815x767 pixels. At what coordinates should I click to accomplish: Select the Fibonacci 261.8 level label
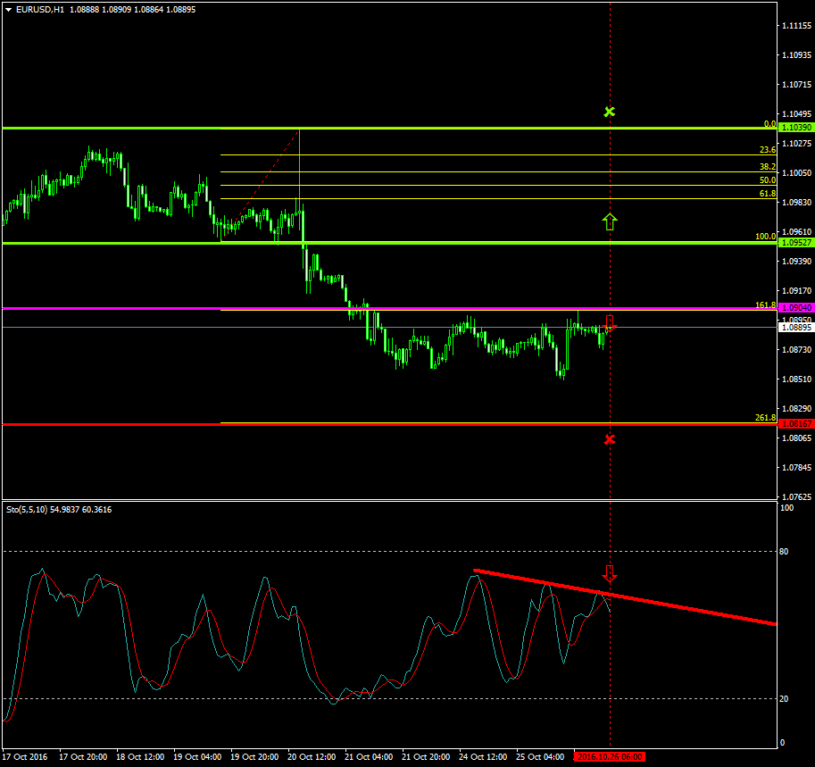coord(765,418)
